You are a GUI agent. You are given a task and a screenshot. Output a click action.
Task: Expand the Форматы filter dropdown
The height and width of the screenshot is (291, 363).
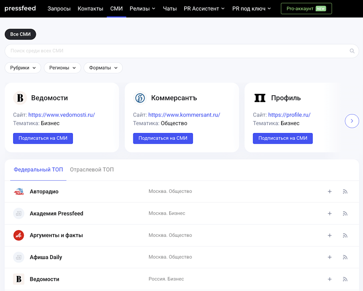103,68
